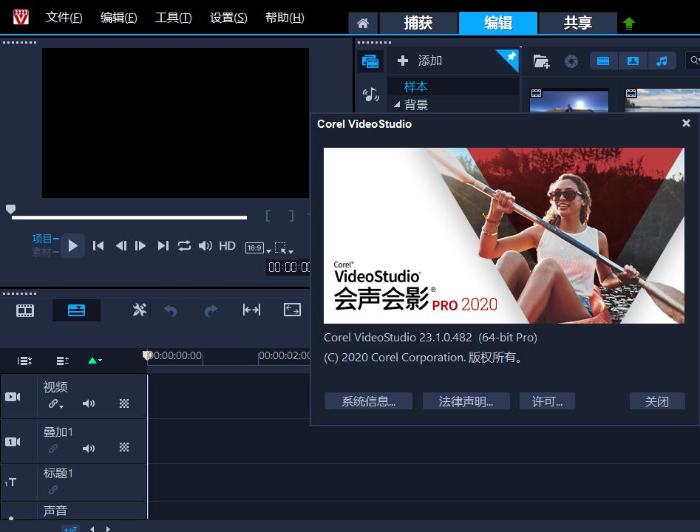Open the 编辑(E) menu

pos(119,18)
